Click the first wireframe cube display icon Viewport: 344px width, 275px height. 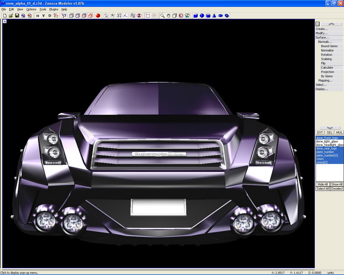tap(71, 16)
